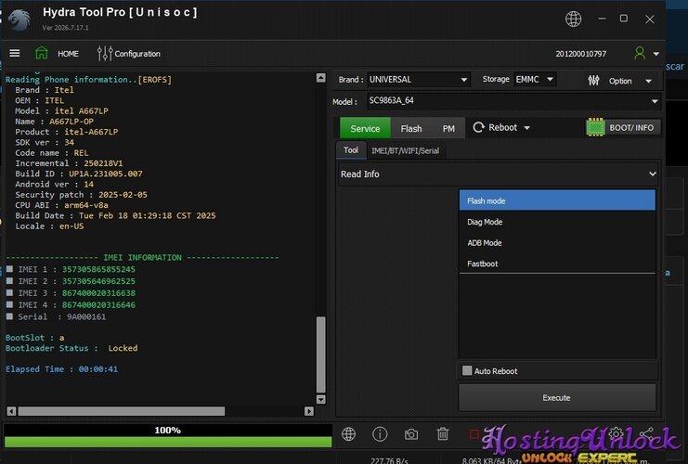This screenshot has height=464, width=688.
Task: Clear log with trash icon
Action: click(443, 434)
